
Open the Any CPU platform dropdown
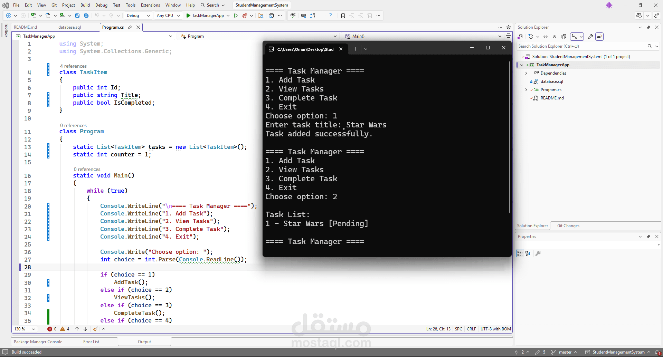(168, 16)
